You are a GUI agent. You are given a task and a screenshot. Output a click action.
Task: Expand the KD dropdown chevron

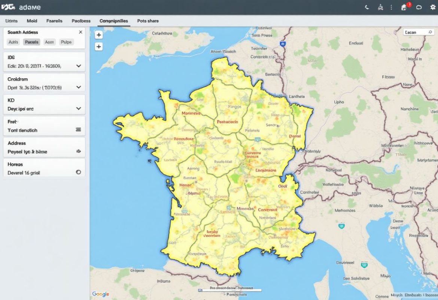[x=78, y=108]
